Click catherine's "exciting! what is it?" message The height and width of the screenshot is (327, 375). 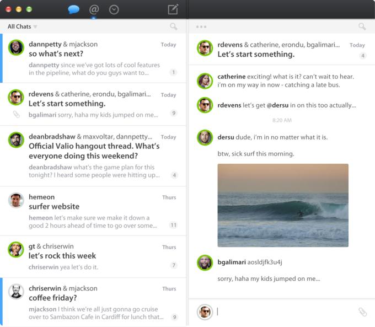[286, 81]
